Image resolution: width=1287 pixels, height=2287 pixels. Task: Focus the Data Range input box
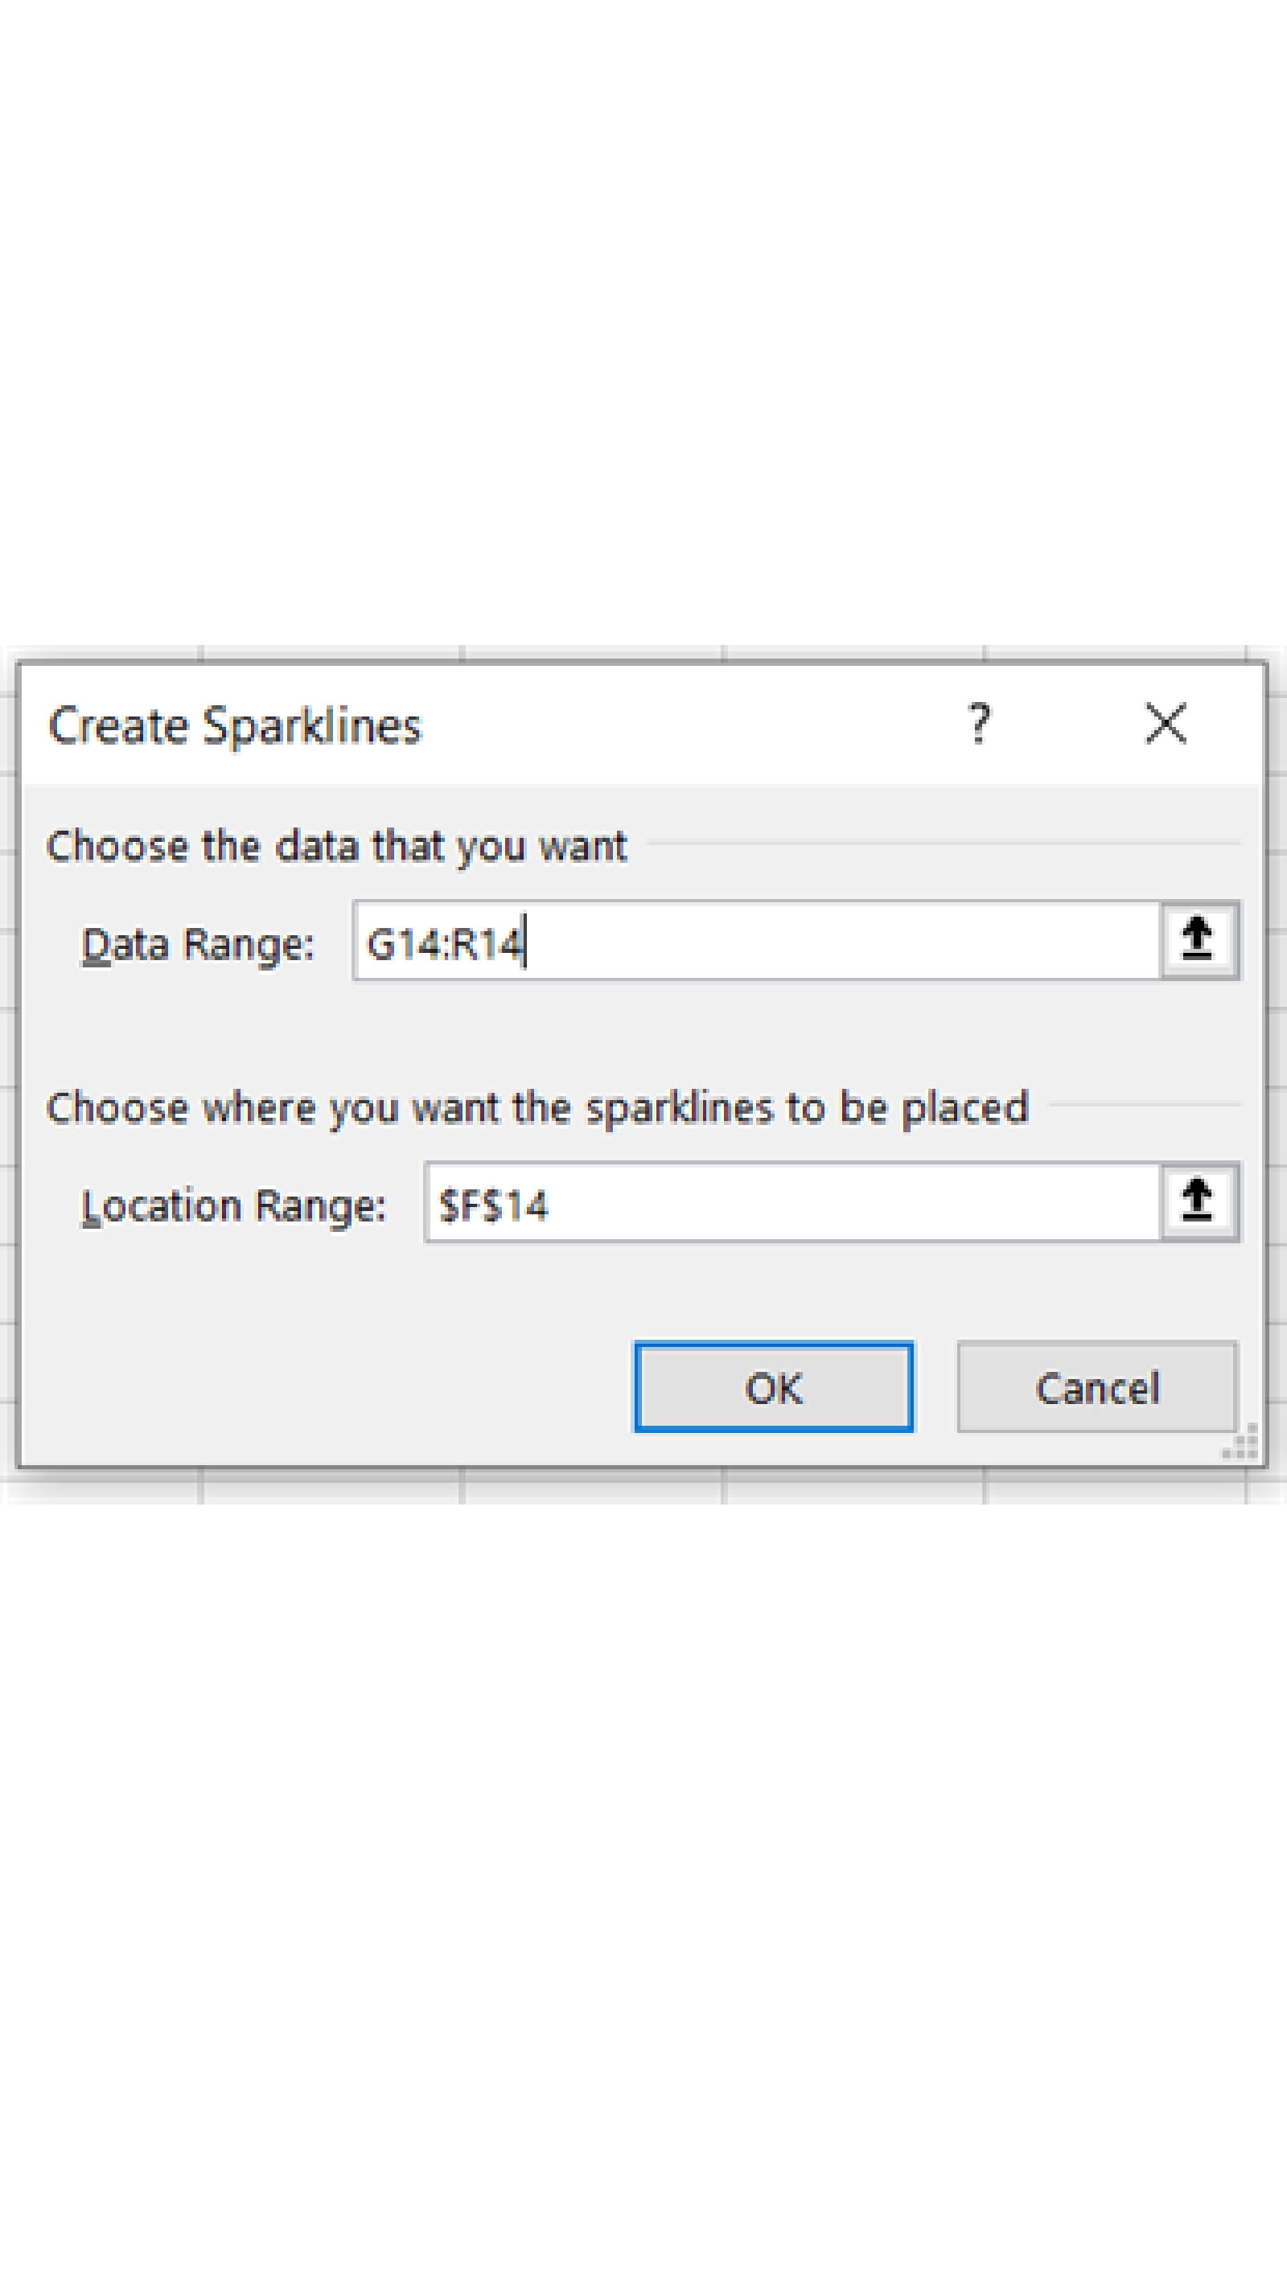click(755, 941)
